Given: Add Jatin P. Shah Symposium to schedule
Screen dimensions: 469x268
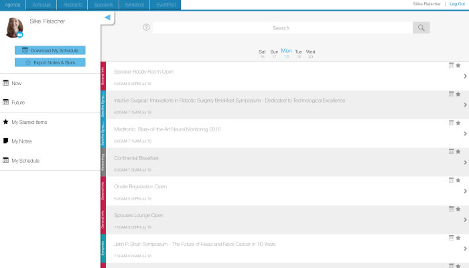Looking at the screenshot, I should click(452, 238).
